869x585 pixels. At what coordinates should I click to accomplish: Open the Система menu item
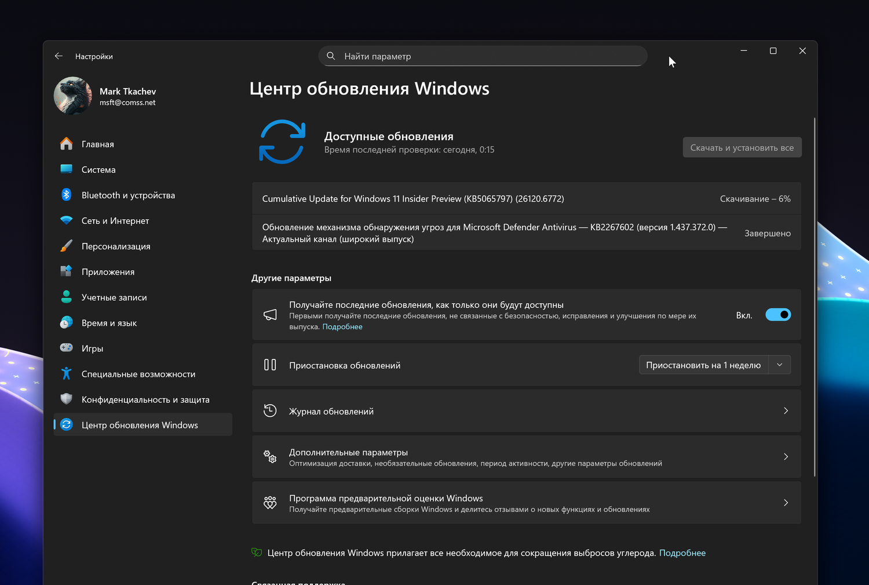click(98, 170)
